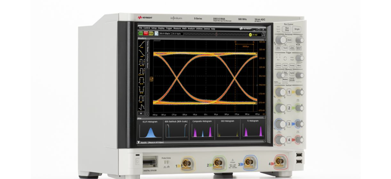Switch to the Voltage Meas tab
The width and height of the screenshot is (391, 179).
click(x=148, y=61)
